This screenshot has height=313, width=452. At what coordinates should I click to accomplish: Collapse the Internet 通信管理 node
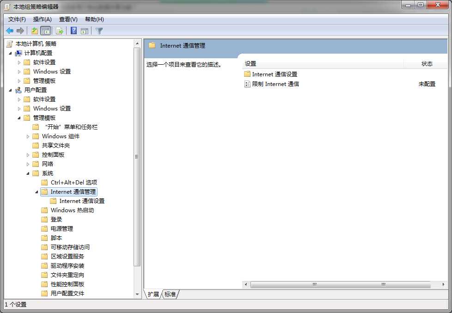pyautogui.click(x=36, y=191)
